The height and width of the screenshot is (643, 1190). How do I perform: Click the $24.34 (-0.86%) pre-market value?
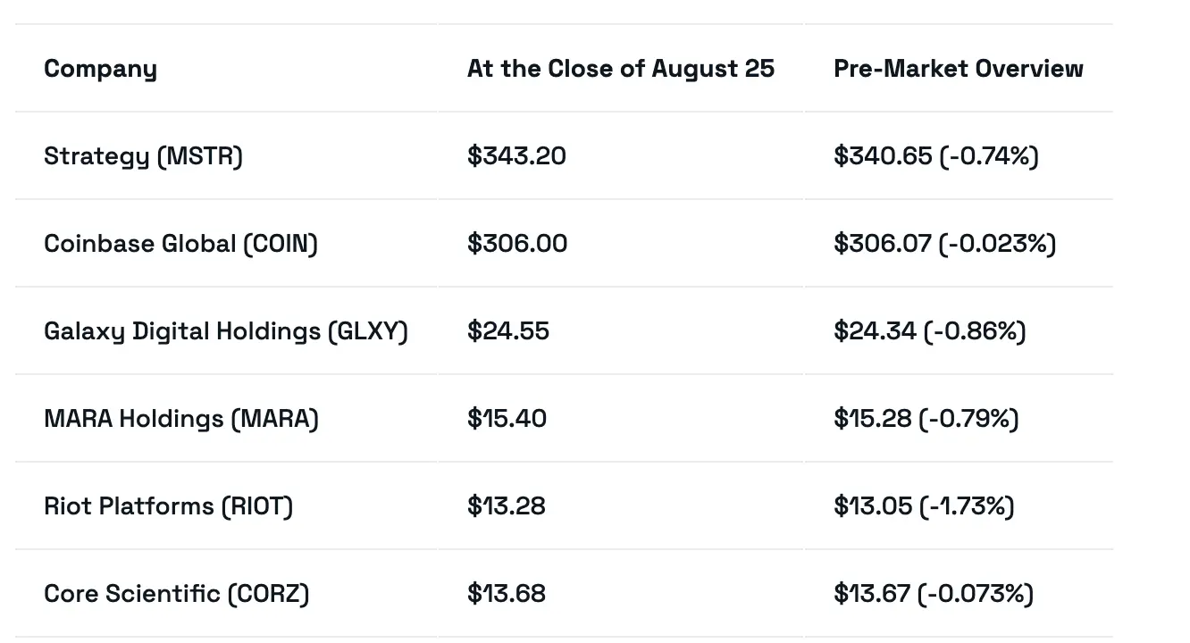tap(929, 331)
